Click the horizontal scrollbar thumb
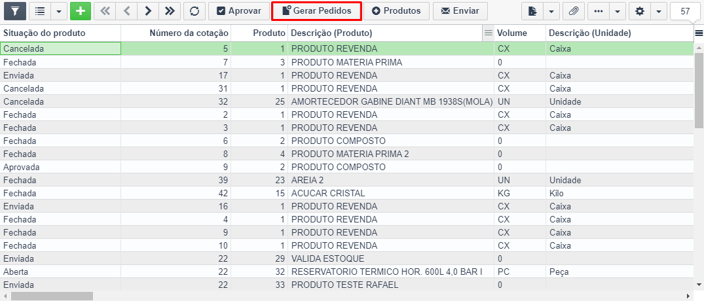Viewport: 704px width, 301px height. (x=52, y=296)
